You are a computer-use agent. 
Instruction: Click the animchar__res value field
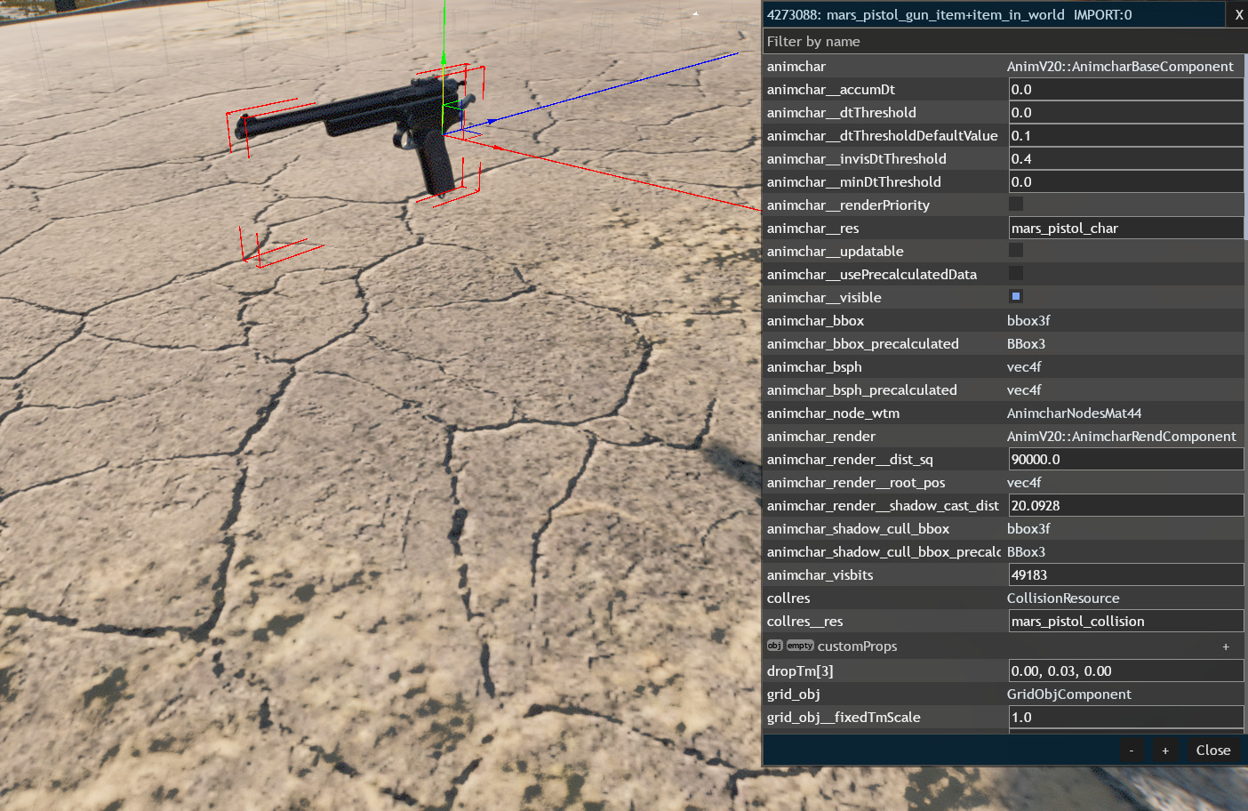[1125, 228]
